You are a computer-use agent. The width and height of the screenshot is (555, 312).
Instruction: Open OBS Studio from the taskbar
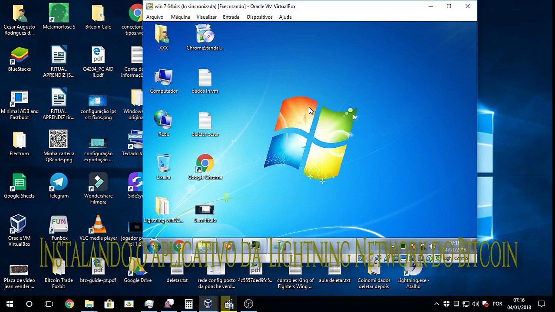248,304
